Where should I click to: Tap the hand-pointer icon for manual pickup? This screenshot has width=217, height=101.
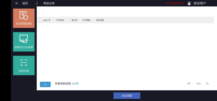point(24,15)
